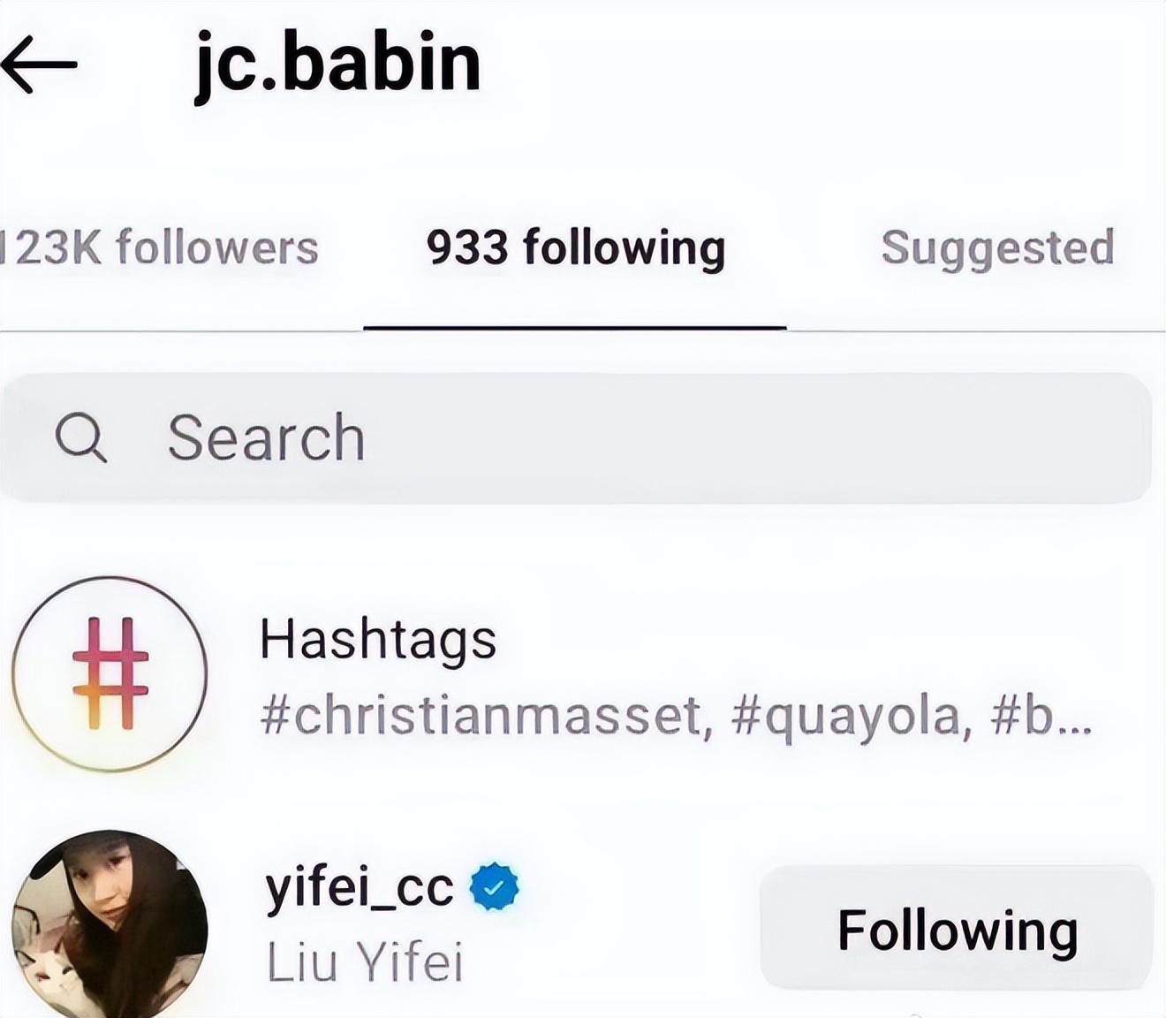Viewport: 1166px width, 1018px height.
Task: Open the circular hashtag symbol icon
Action: point(110,673)
